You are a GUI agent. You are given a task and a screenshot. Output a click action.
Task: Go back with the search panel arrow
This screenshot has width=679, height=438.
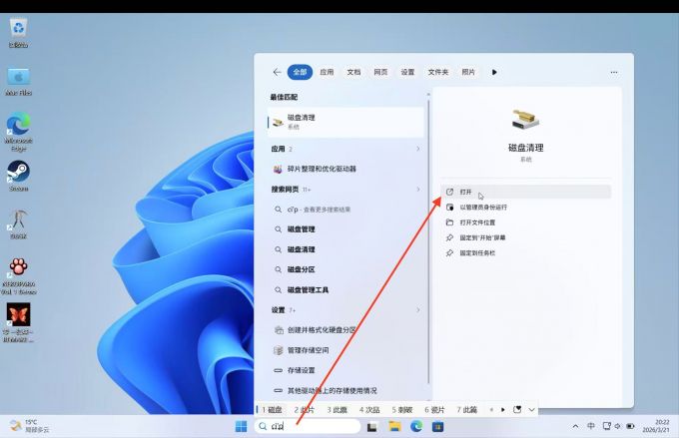tap(277, 72)
